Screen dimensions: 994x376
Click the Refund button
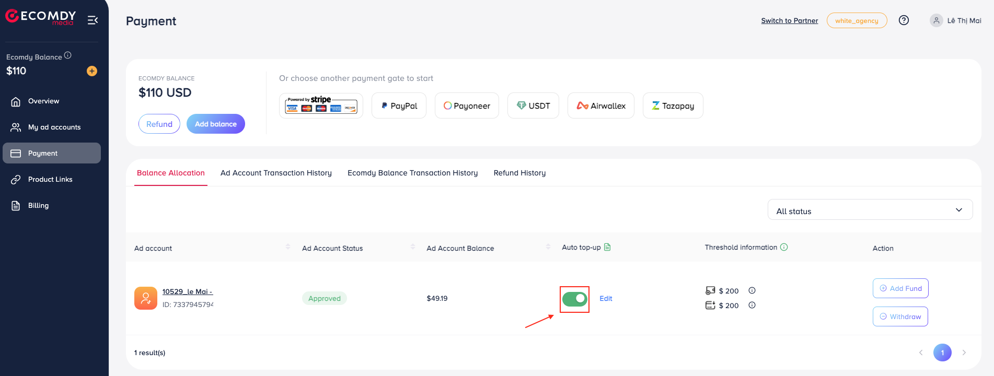point(159,124)
